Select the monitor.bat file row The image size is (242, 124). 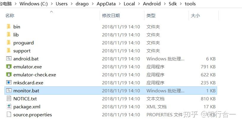pyautogui.click(x=111, y=91)
